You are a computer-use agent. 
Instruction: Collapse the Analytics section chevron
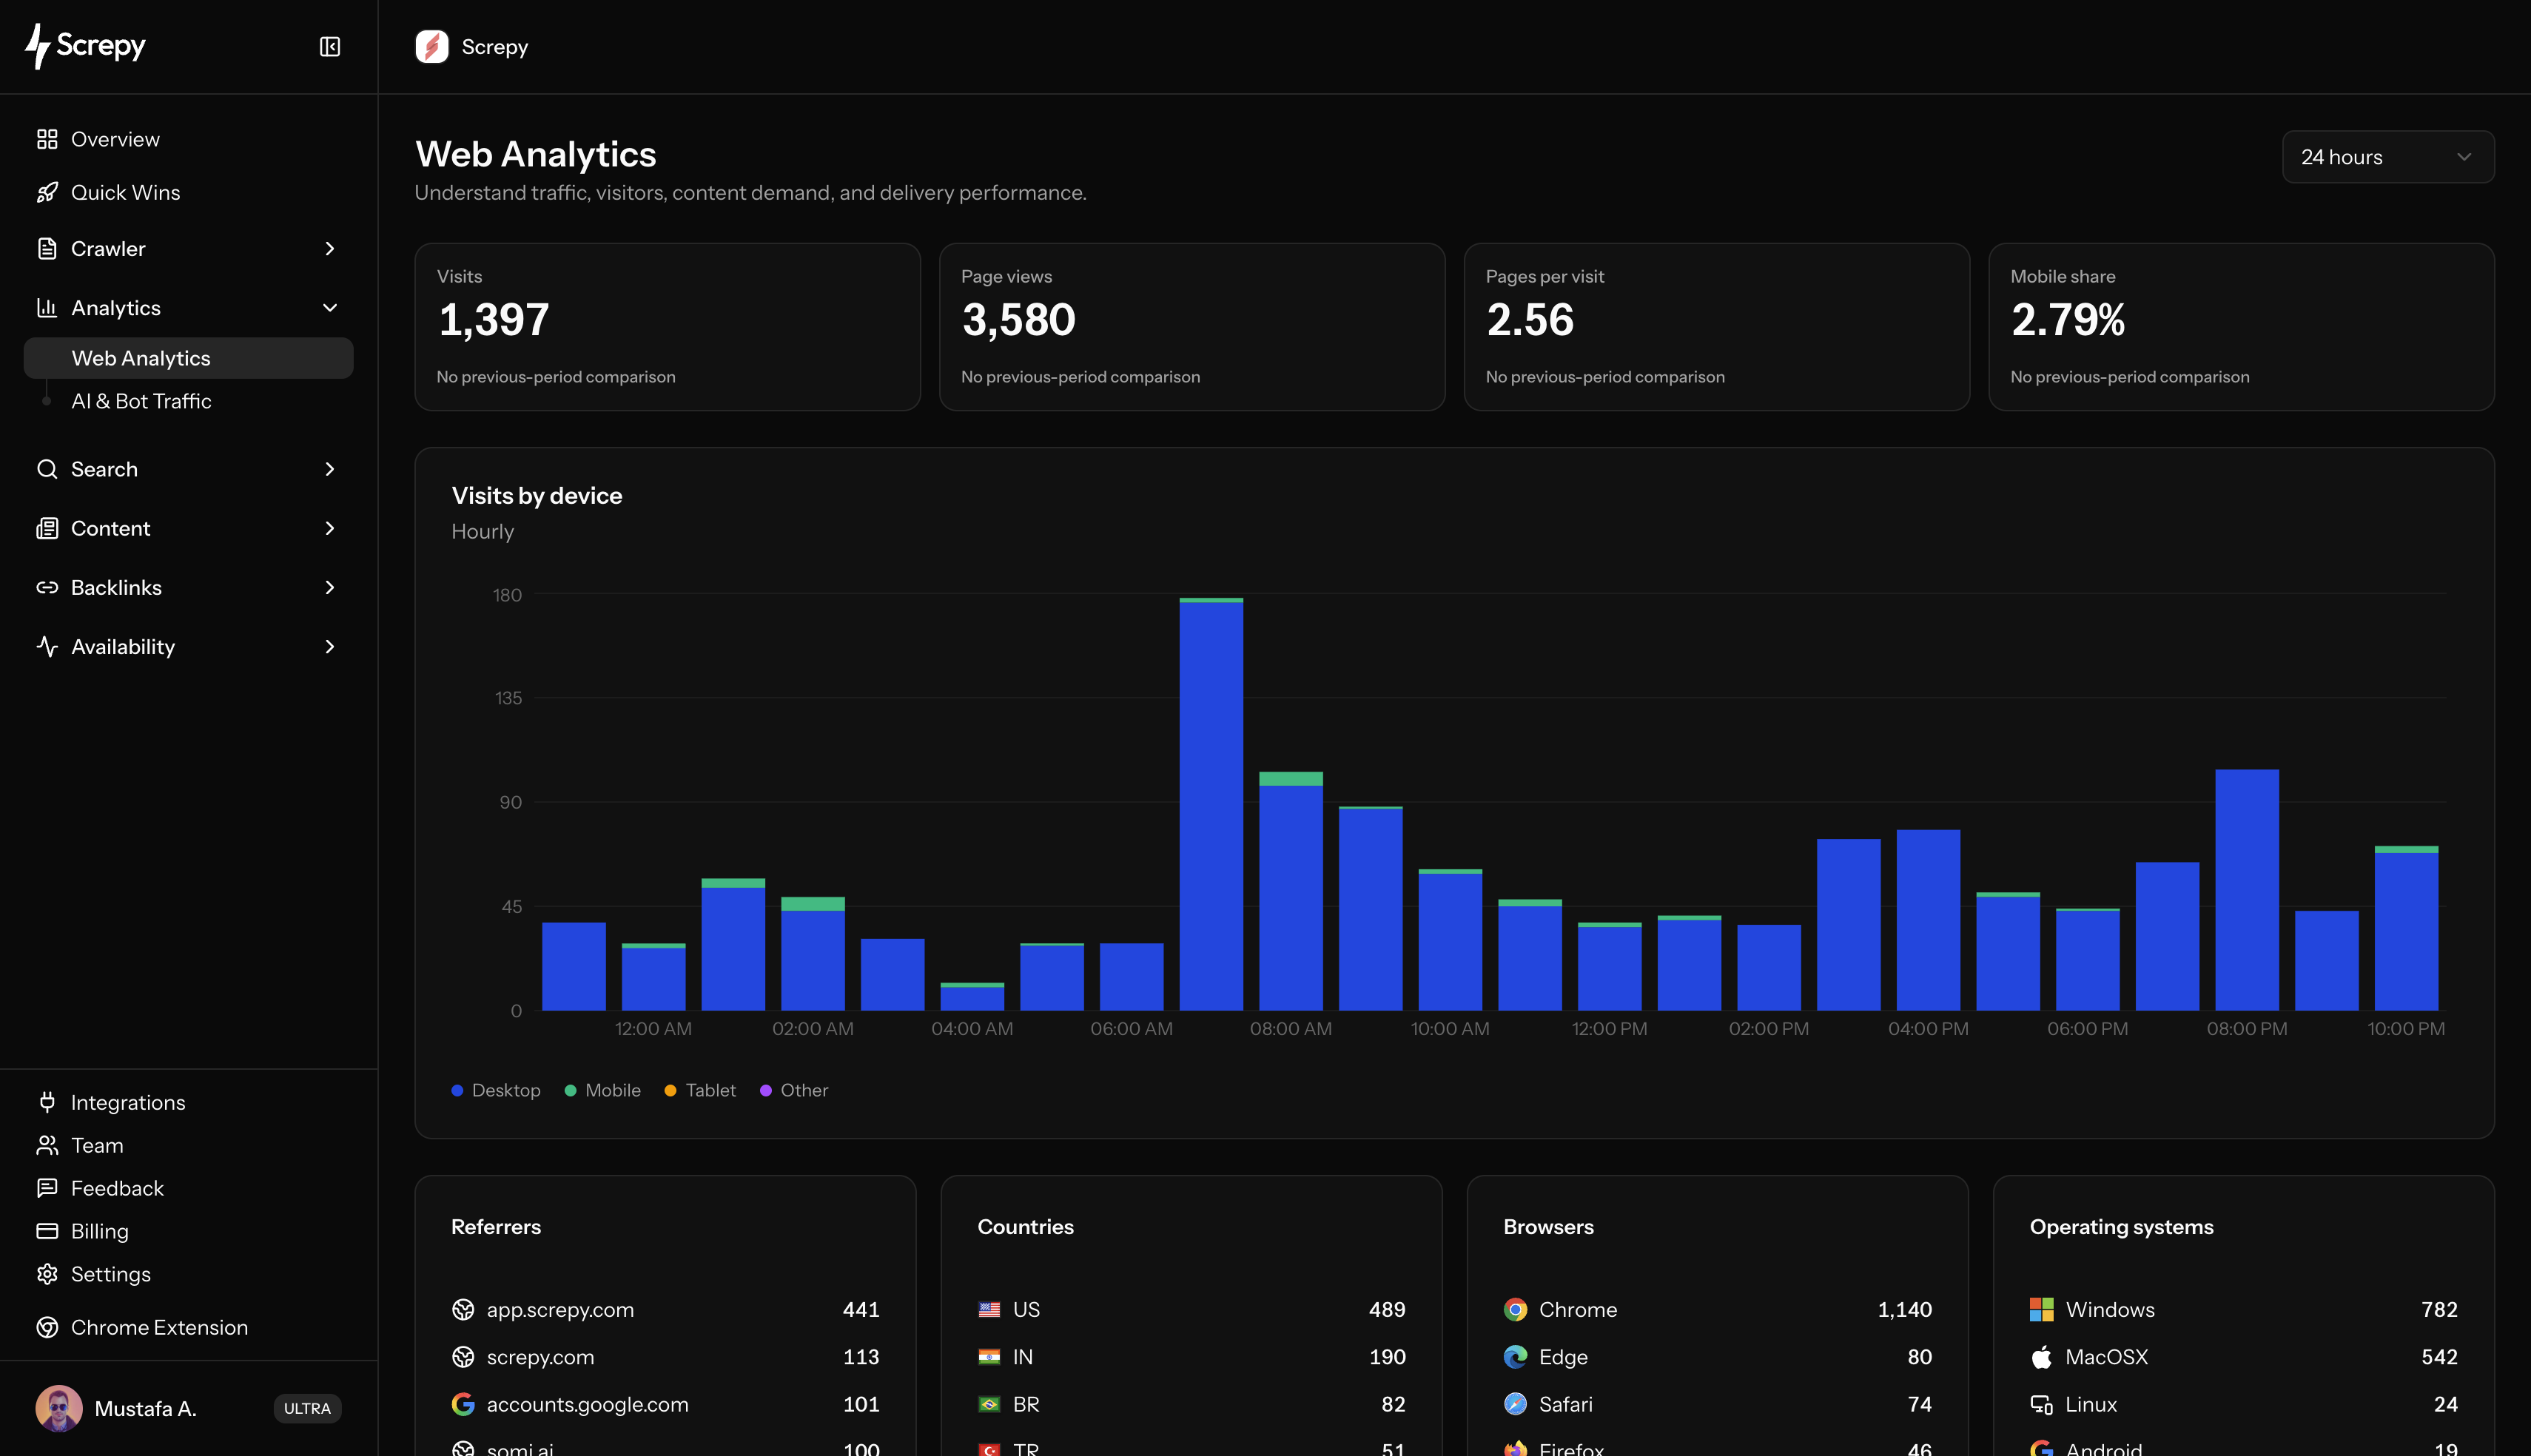coord(330,308)
